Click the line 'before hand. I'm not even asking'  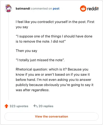tap(53, 80)
